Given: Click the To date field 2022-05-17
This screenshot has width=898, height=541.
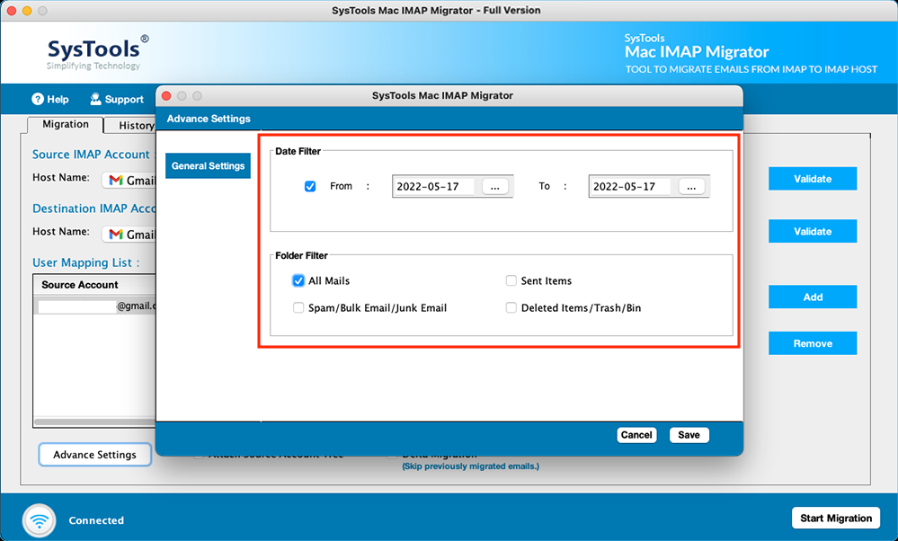Looking at the screenshot, I should 630,187.
